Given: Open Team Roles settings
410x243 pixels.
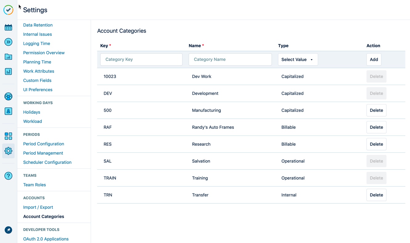Looking at the screenshot, I should tap(35, 185).
